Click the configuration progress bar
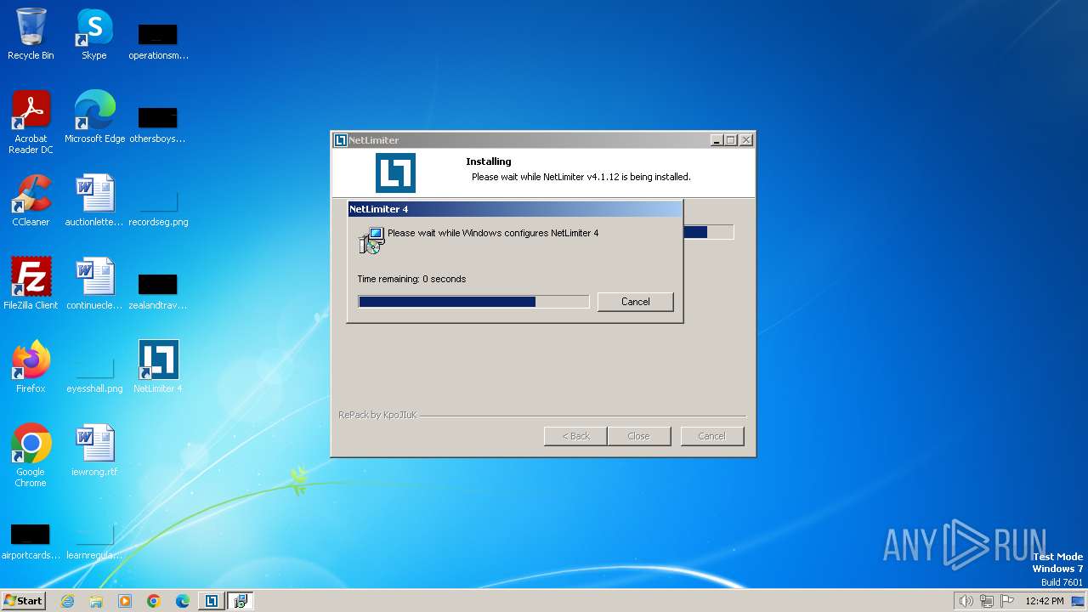The height and width of the screenshot is (612, 1088). pyautogui.click(x=473, y=302)
